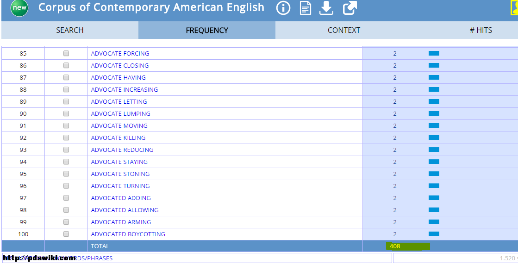Viewport: 518px width, 264px height.
Task: Check the box for ADVOCATE STONING
Action: point(66,174)
